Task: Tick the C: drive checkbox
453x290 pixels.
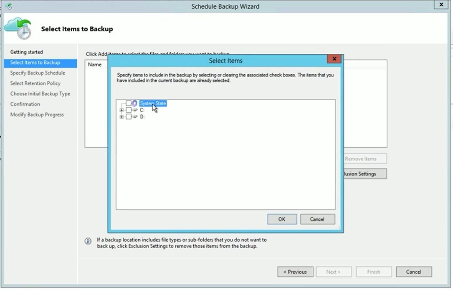Action: tap(129, 110)
